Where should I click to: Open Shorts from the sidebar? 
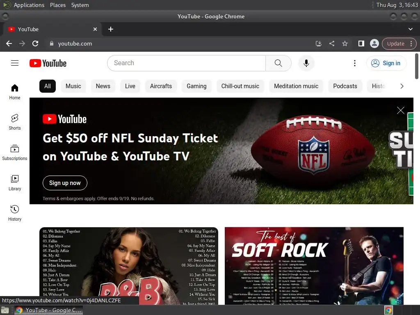click(x=15, y=122)
